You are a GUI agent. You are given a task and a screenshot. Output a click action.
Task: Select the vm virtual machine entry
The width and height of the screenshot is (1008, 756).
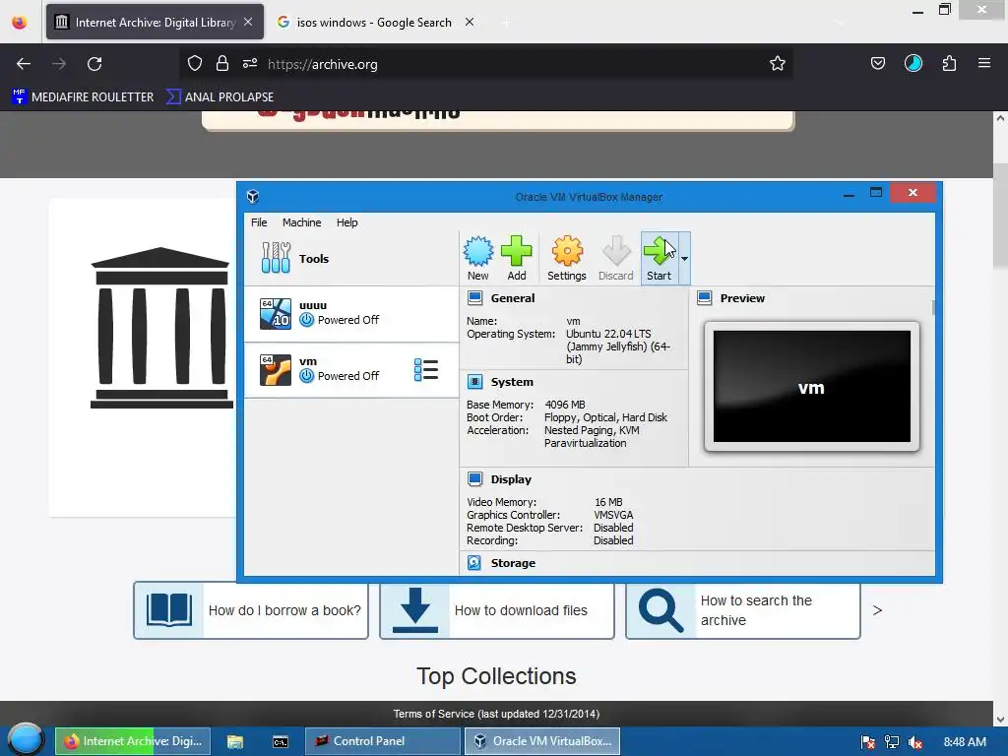(351, 370)
